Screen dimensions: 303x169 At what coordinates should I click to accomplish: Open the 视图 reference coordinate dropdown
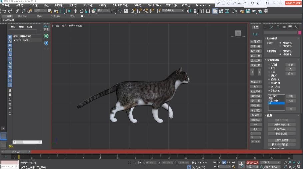[x=103, y=10]
